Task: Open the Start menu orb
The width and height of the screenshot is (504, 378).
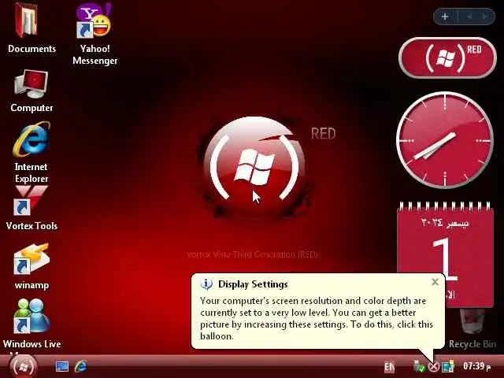Action: [x=23, y=366]
